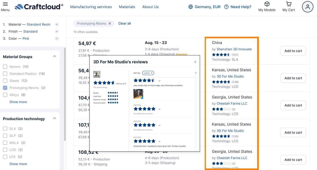Viewport: 317px width, 170px height.
Task: Open the review photo thumbnail
Action: pyautogui.click(x=138, y=94)
